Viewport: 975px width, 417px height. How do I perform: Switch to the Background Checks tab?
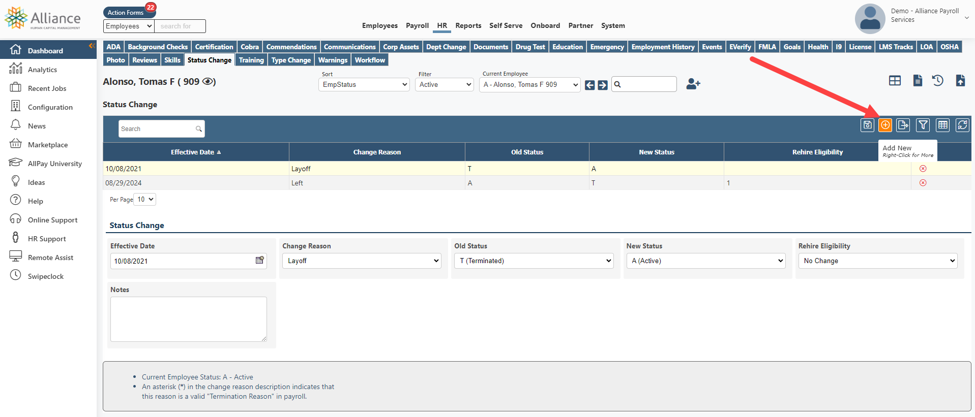click(158, 47)
